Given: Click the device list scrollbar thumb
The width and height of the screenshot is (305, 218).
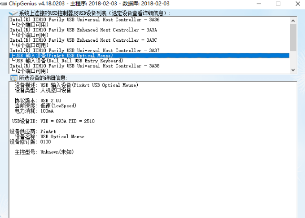Looking at the screenshot, I should [x=293, y=38].
